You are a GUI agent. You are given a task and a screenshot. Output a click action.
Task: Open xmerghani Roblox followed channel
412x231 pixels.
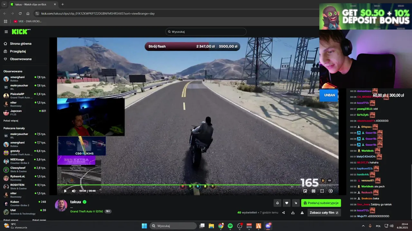pyautogui.click(x=24, y=79)
